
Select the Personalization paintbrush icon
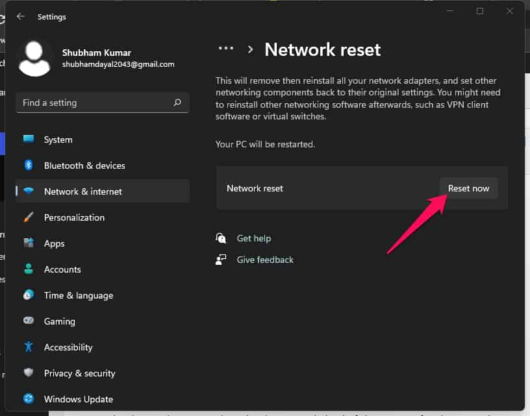(x=29, y=217)
